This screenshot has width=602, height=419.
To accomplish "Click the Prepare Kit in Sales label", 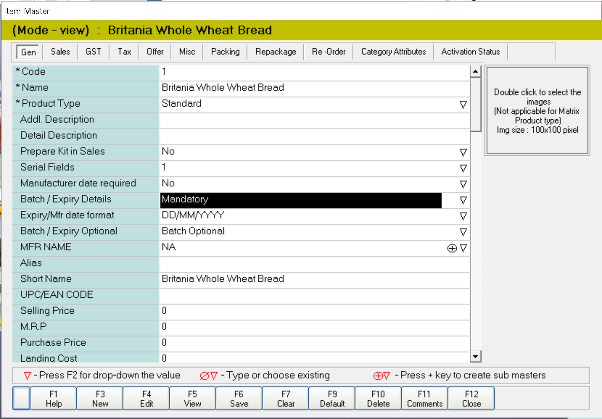I will coord(62,152).
